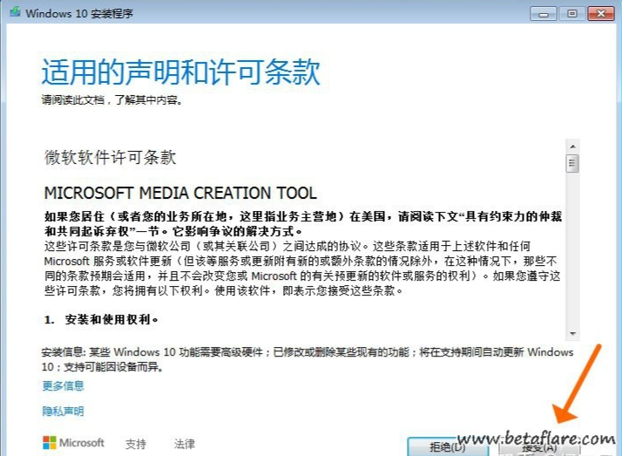Minimize the Windows 10 setup window
Screen dimensions: 622x456
tap(544, 14)
